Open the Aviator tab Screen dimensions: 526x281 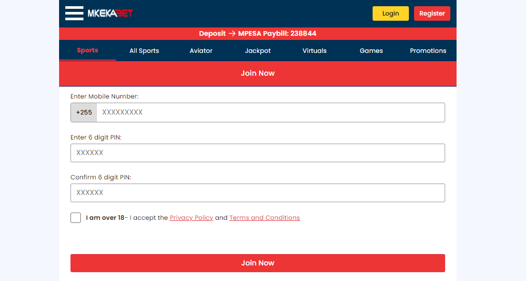tap(201, 51)
